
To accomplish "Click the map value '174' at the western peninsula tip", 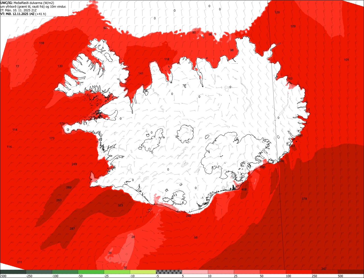I will pos(62,123).
